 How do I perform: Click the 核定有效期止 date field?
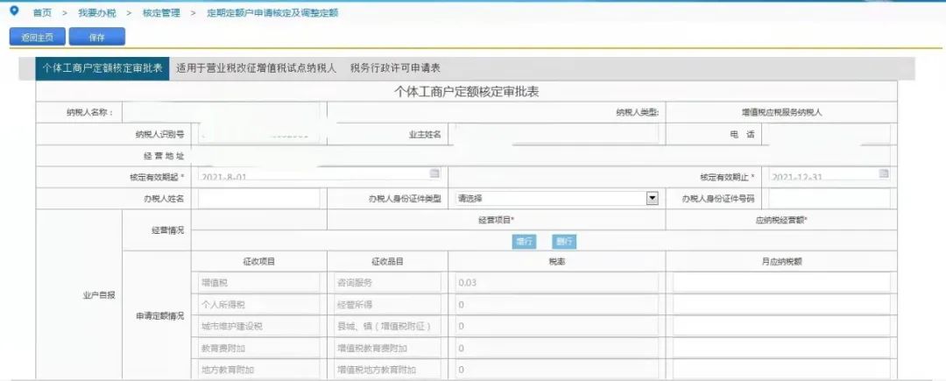(x=829, y=176)
